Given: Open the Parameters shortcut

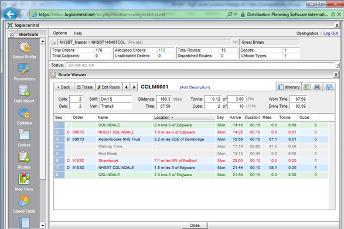Looking at the screenshot, I should 24,72.
